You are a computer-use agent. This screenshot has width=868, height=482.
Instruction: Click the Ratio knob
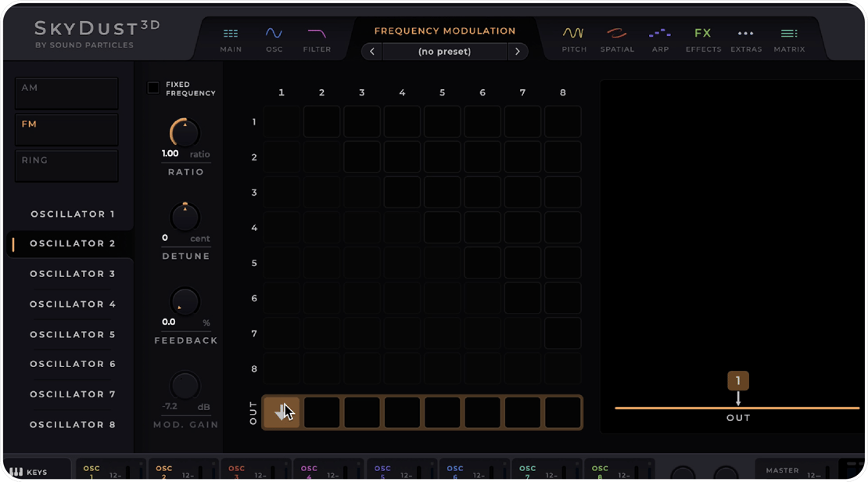pos(185,134)
